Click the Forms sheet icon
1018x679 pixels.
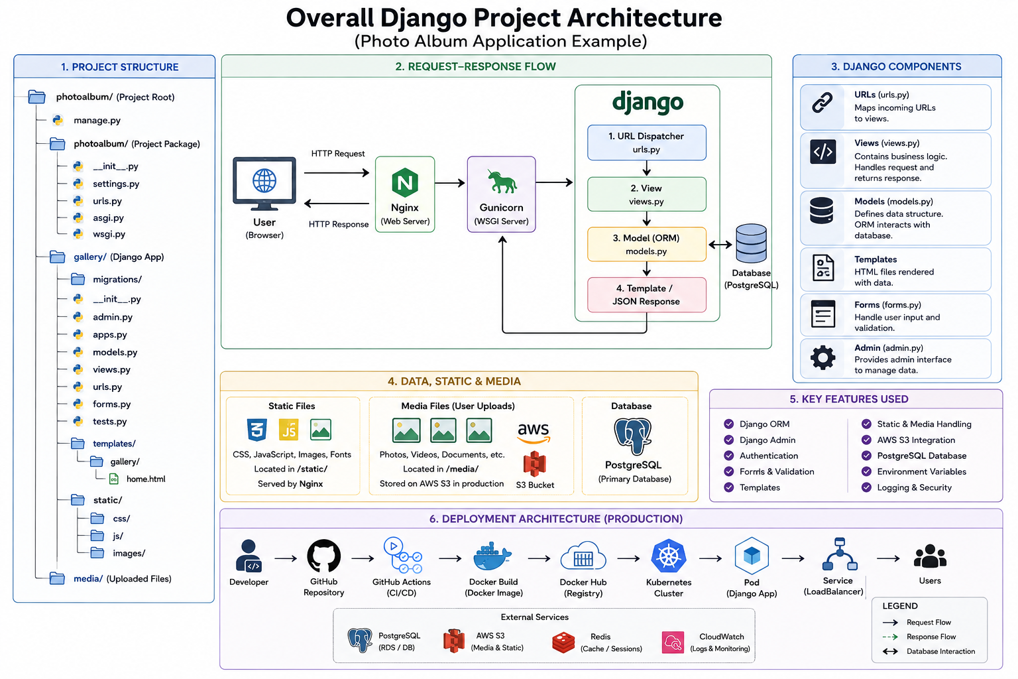tap(823, 314)
